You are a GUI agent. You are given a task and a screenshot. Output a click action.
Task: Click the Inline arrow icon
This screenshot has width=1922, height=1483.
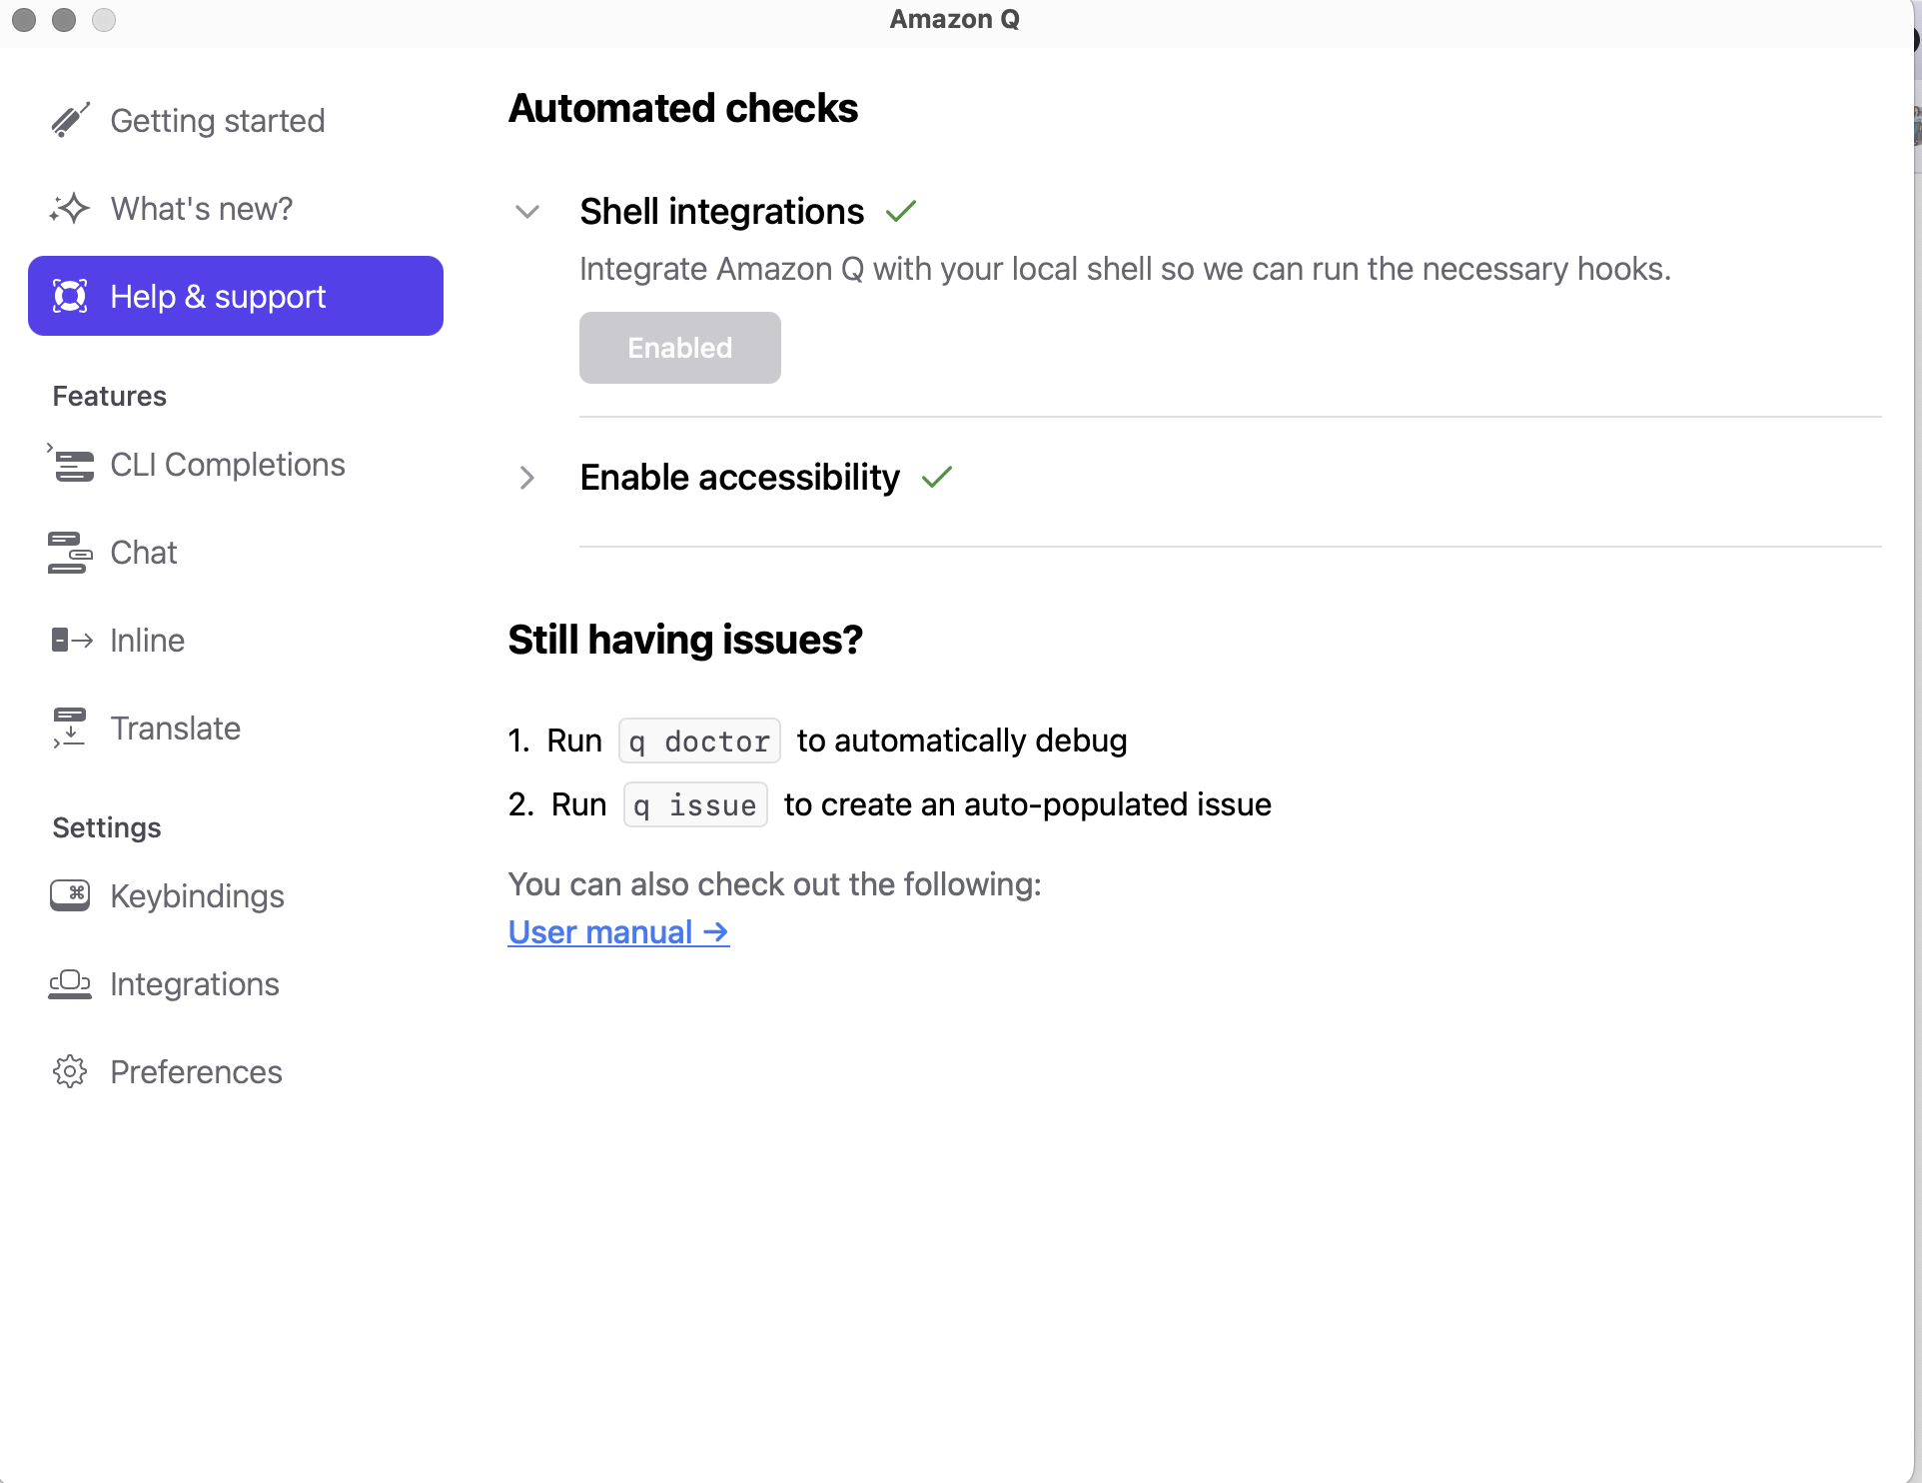pyautogui.click(x=72, y=641)
